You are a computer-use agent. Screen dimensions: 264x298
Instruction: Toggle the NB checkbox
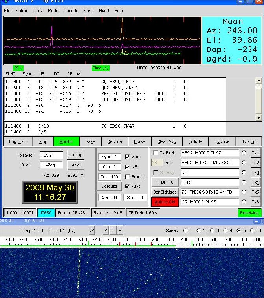point(127,167)
